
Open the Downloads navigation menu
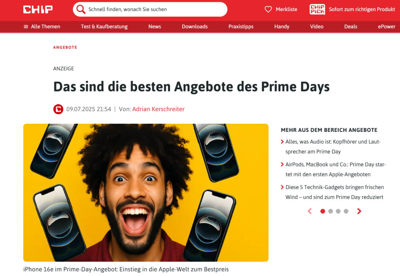195,27
